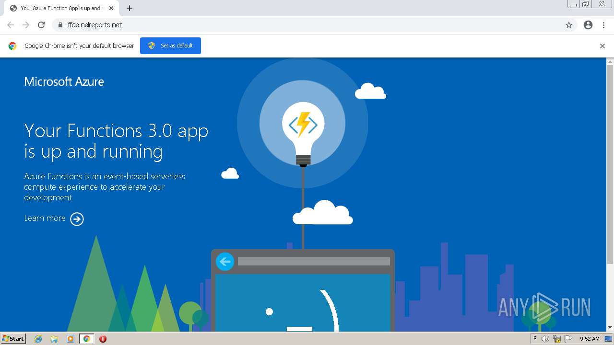Open Windows Explorer folder from the taskbar
The height and width of the screenshot is (345, 614).
point(54,339)
